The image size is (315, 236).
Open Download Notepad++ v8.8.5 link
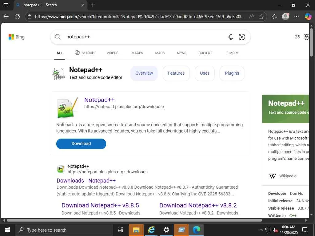(x=100, y=205)
